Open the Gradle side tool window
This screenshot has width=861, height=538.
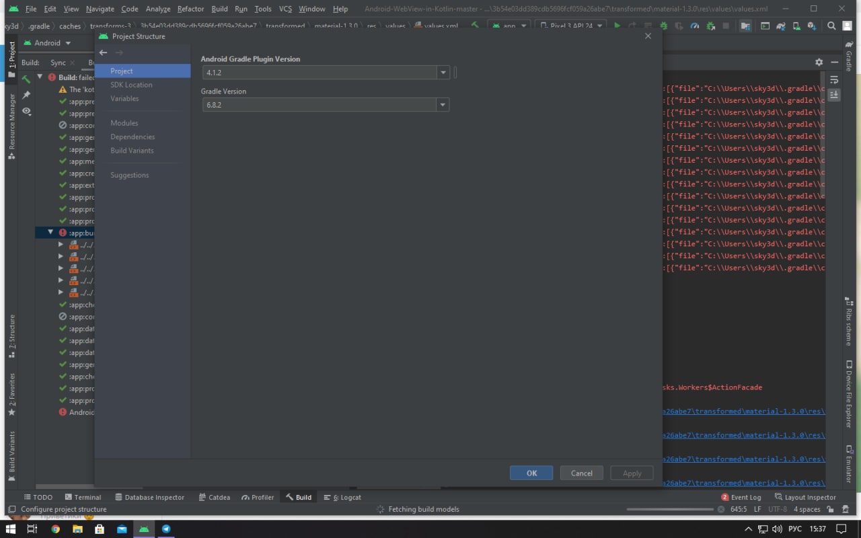click(x=849, y=56)
